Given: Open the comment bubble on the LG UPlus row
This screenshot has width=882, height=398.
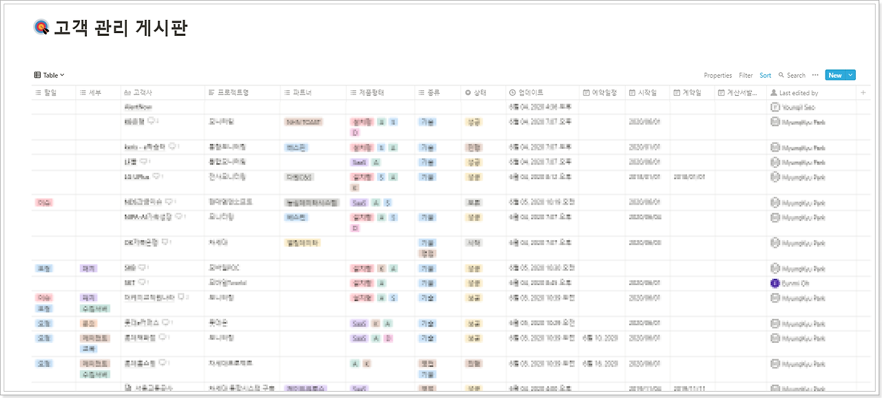Looking at the screenshot, I should (x=156, y=177).
